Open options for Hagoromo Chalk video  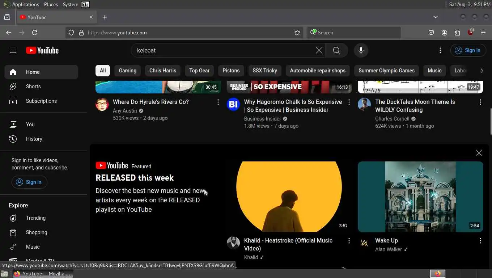pos(349,102)
